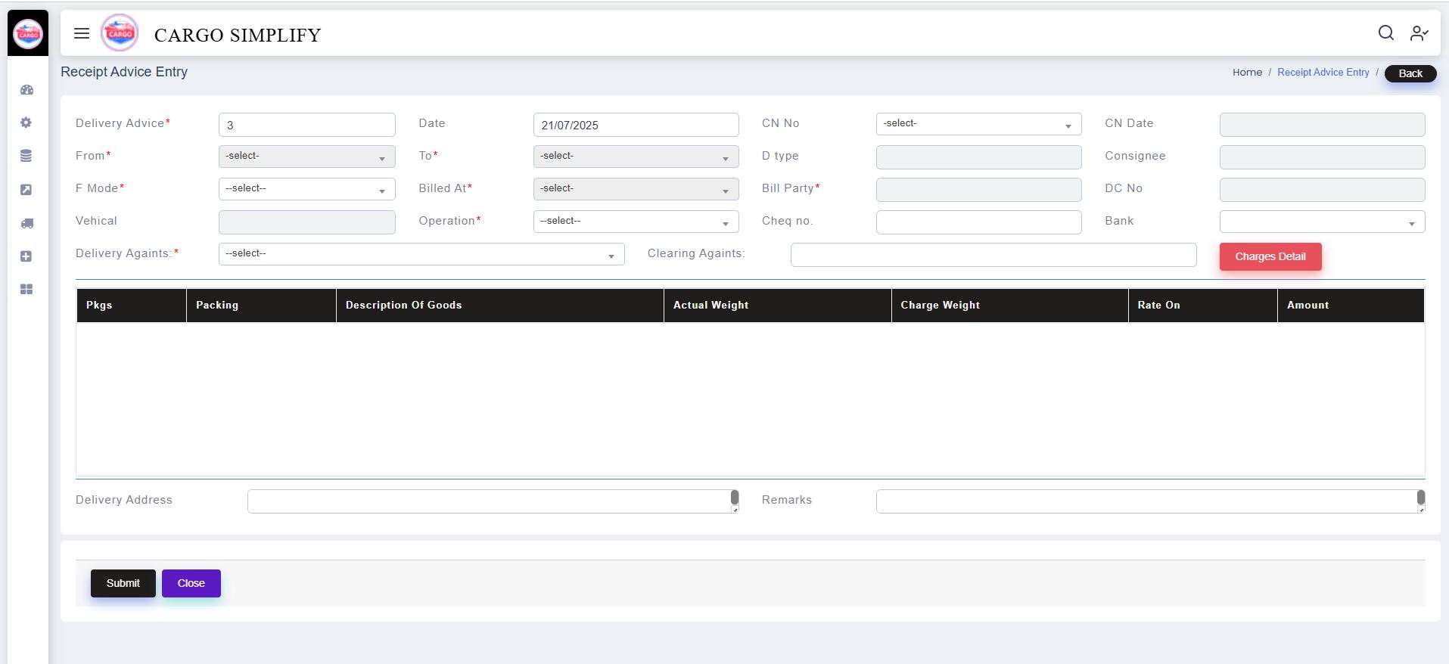Screen dimensions: 1449x664
Task: Open the grid tiles icon in sidebar
Action: [x=26, y=290]
